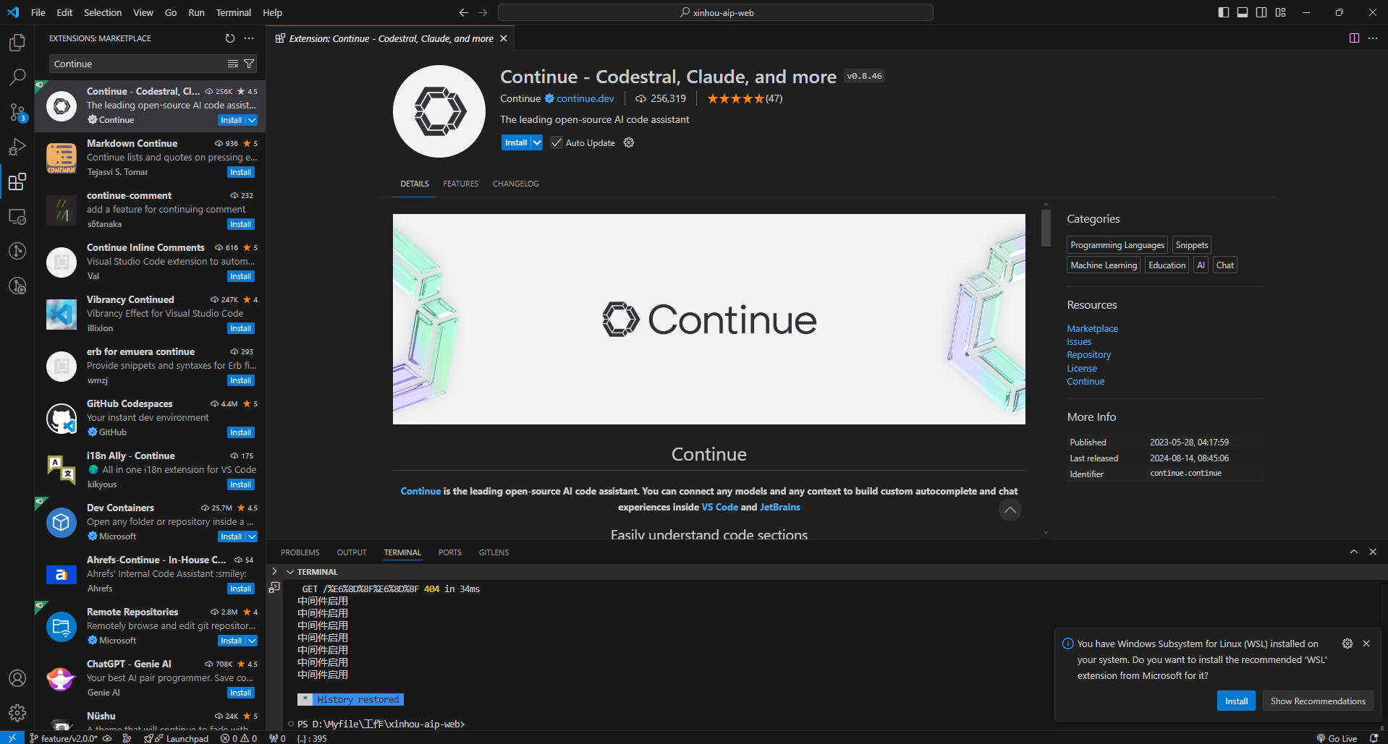Open the Remote Explorer view
Screen dimensions: 1388x744
click(x=17, y=216)
